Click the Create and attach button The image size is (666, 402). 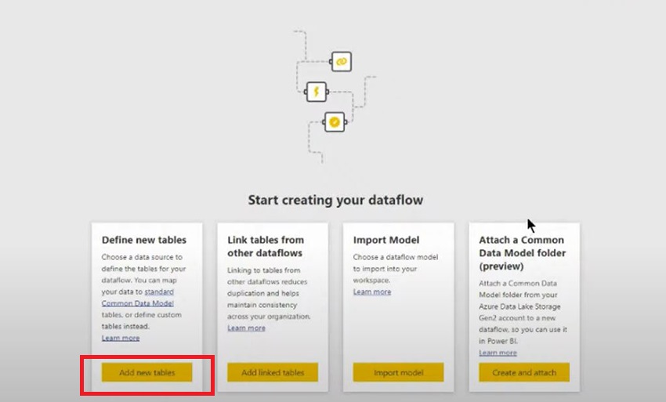pos(524,372)
